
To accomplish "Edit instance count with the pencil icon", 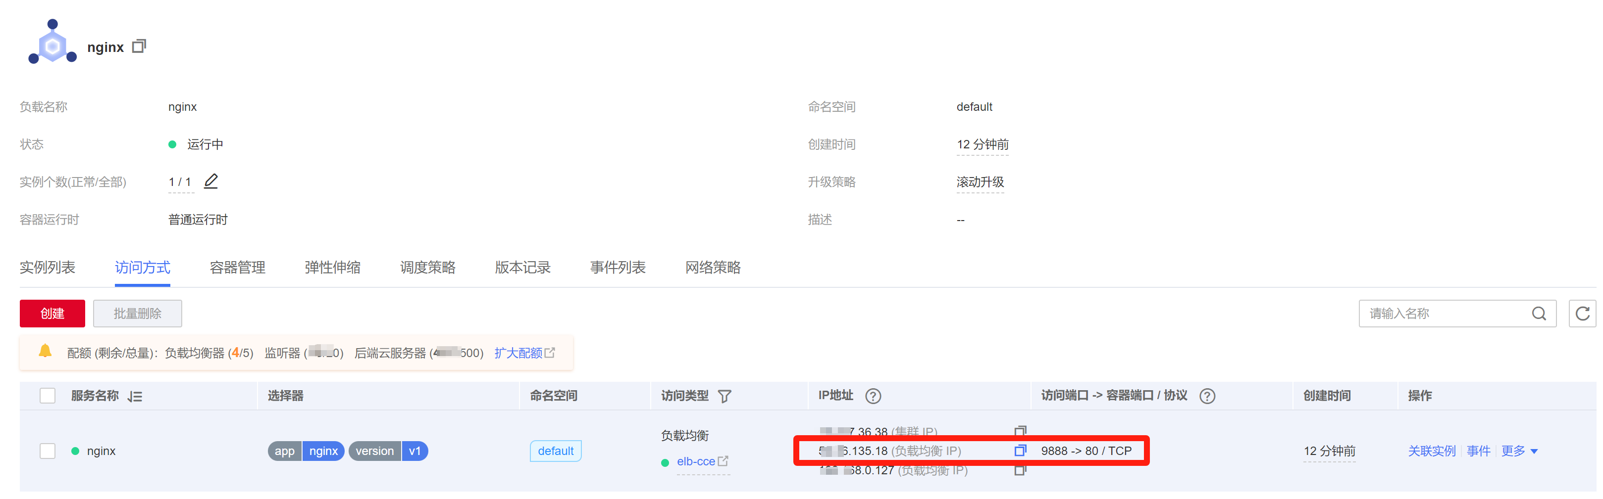I will pyautogui.click(x=211, y=181).
